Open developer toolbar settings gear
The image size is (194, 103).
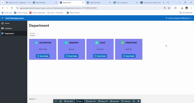coord(139,101)
